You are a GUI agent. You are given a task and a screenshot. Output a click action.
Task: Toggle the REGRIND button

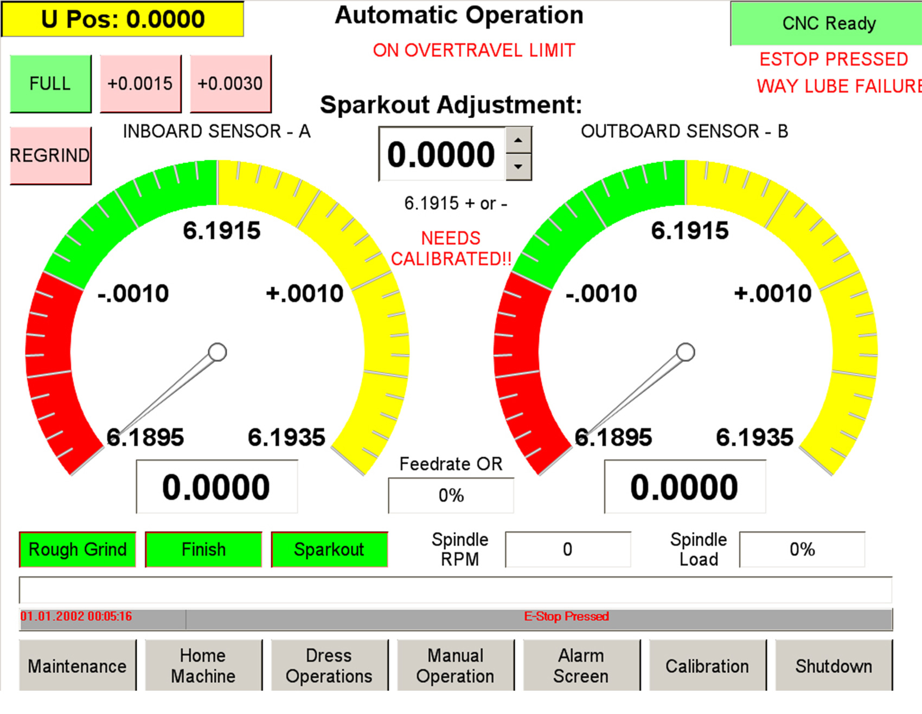click(x=50, y=155)
